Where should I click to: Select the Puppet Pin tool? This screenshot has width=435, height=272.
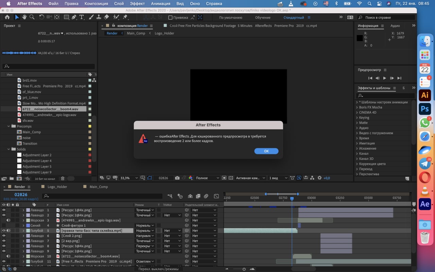click(125, 17)
